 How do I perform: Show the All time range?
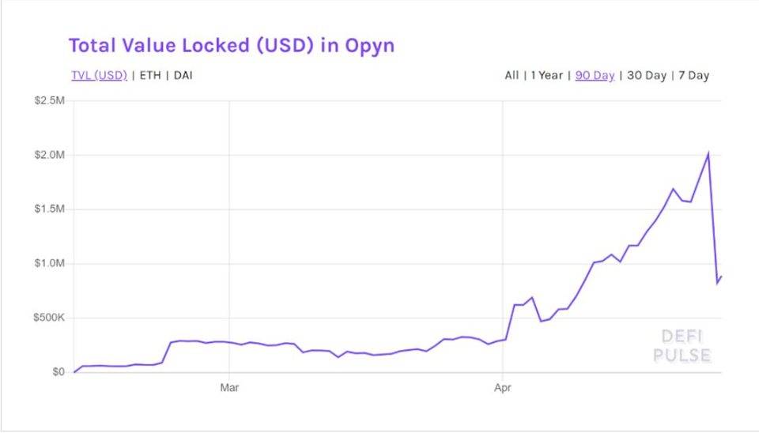click(512, 76)
